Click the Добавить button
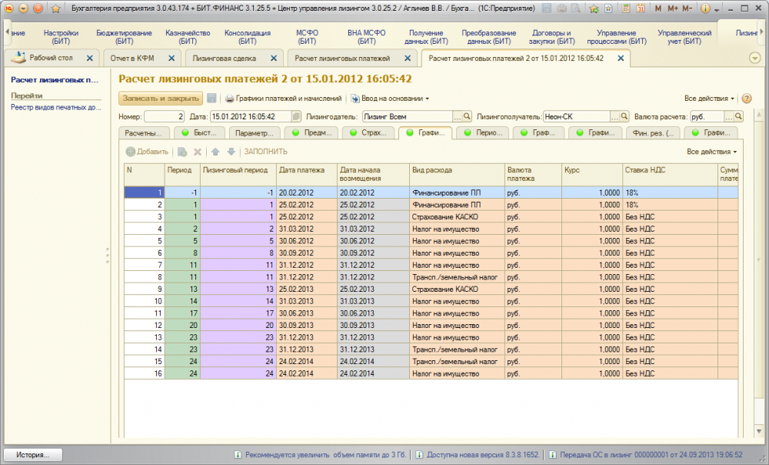769x465 pixels. pos(147,152)
